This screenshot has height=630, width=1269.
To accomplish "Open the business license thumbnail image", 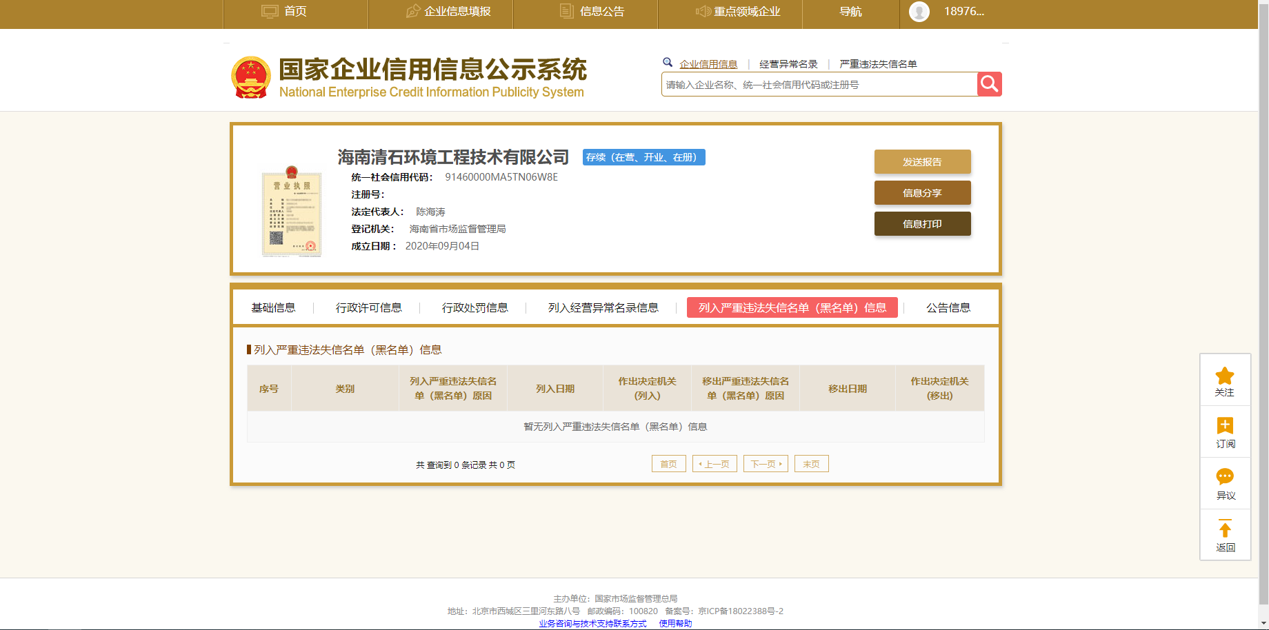I will 292,211.
